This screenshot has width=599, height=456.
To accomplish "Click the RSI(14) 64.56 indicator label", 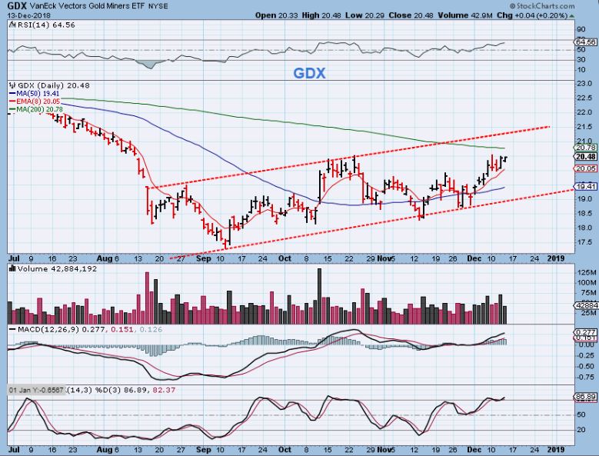I will [45, 25].
